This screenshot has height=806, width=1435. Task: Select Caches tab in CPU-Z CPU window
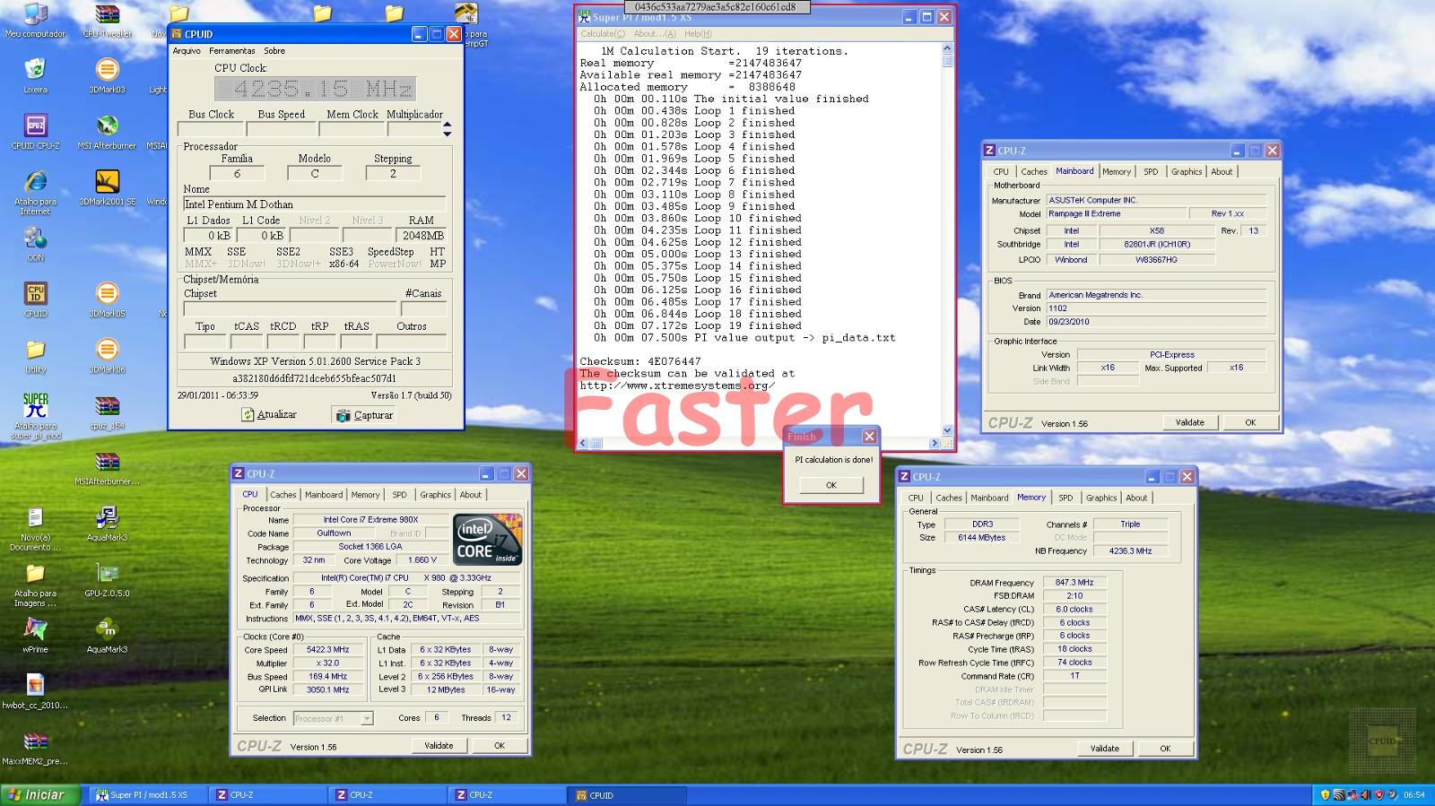pos(283,495)
